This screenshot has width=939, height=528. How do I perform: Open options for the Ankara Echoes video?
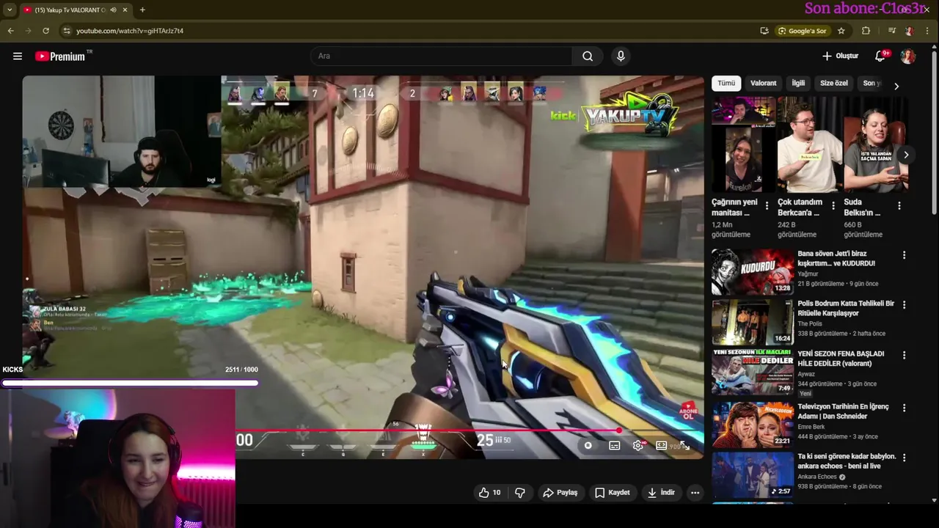[904, 458]
